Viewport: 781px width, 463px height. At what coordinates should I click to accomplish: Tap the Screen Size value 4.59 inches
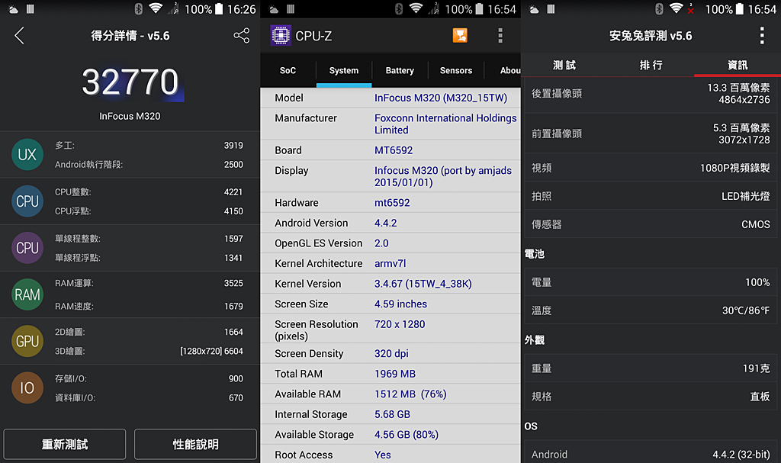coord(400,304)
